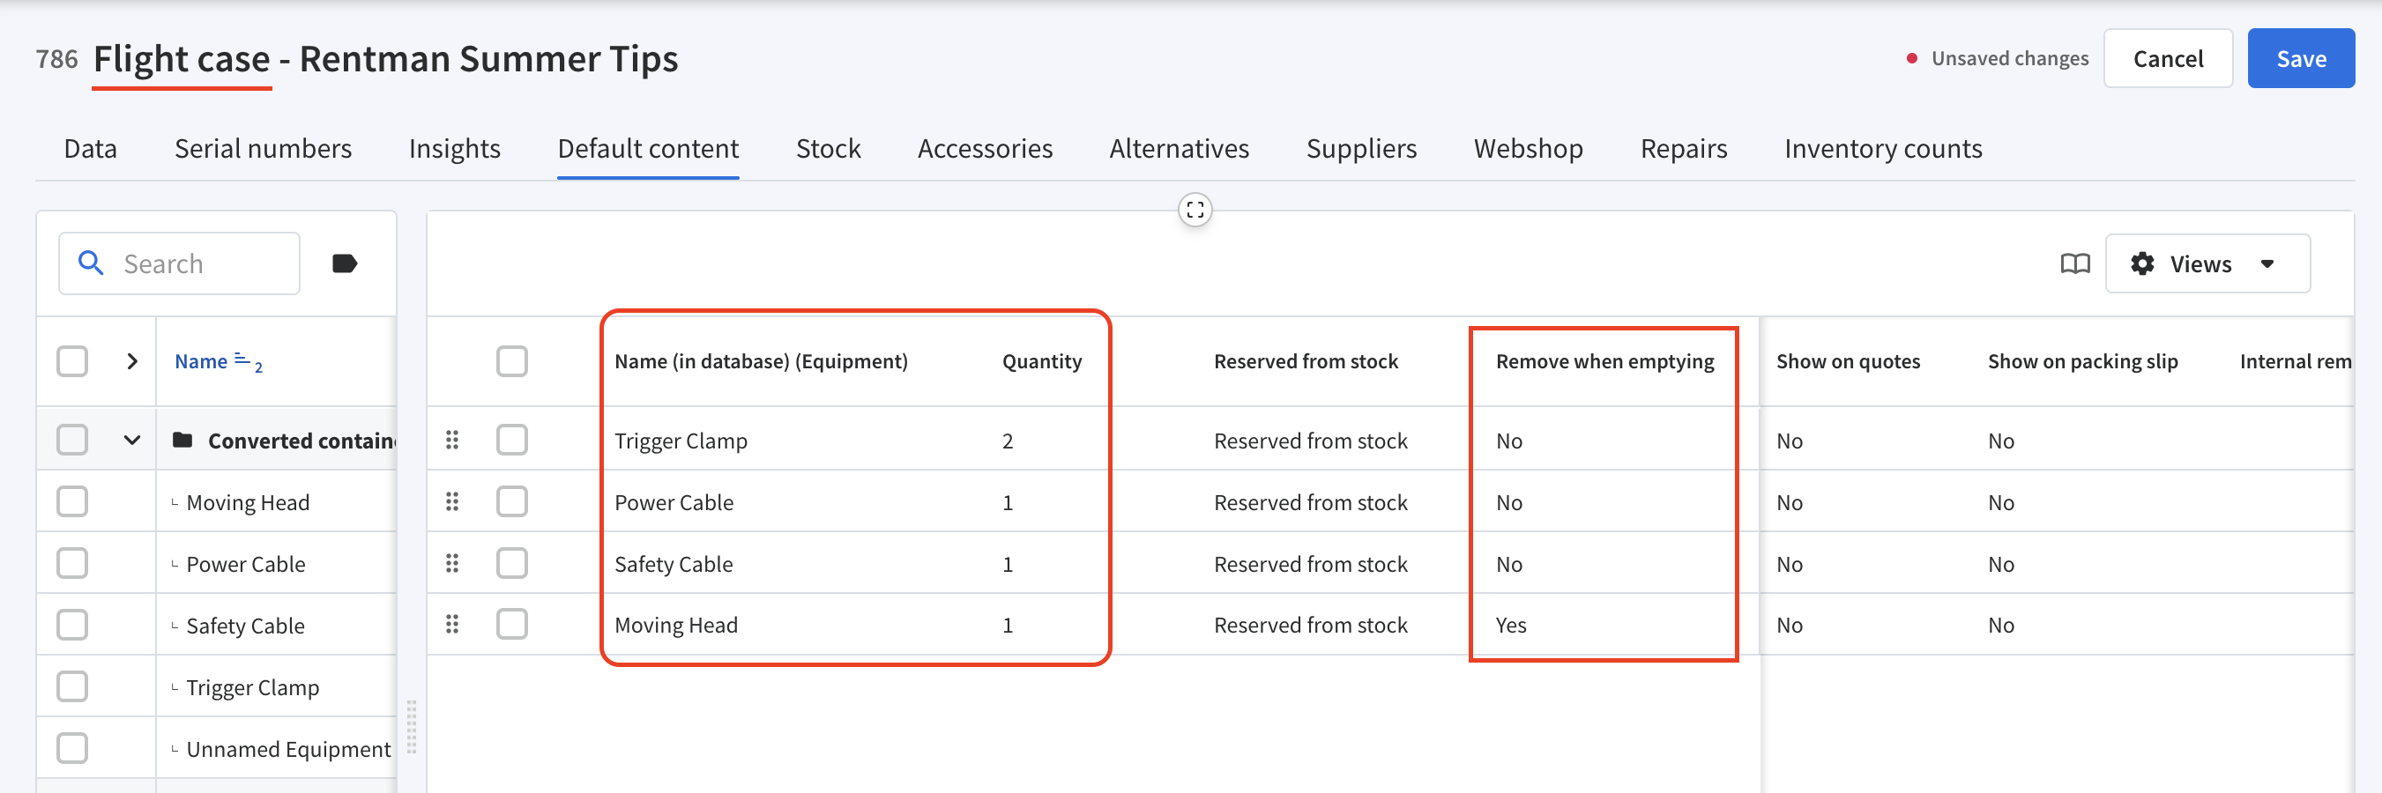Collapse the Converted containers folder
This screenshot has width=2382, height=793.
(132, 440)
